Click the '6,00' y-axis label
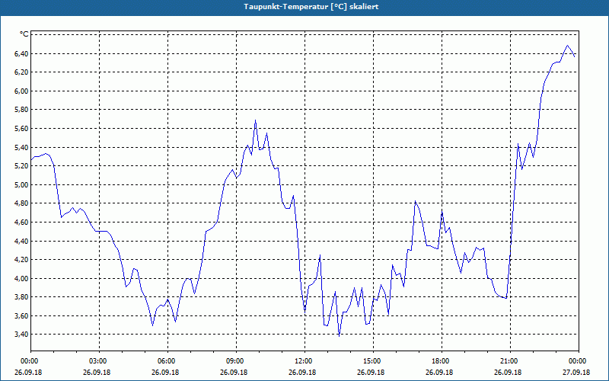Viewport: 609px width, 381px height. (x=21, y=91)
